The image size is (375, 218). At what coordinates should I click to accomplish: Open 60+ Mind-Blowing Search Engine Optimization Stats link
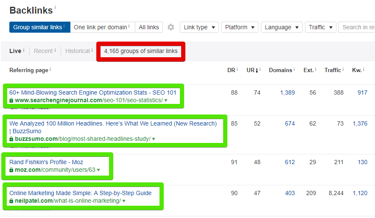(x=93, y=92)
